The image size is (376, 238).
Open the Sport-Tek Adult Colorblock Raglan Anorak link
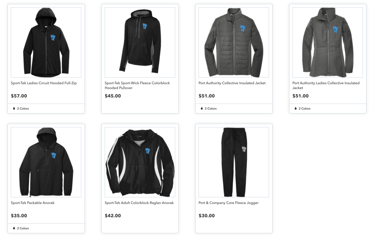click(x=139, y=203)
